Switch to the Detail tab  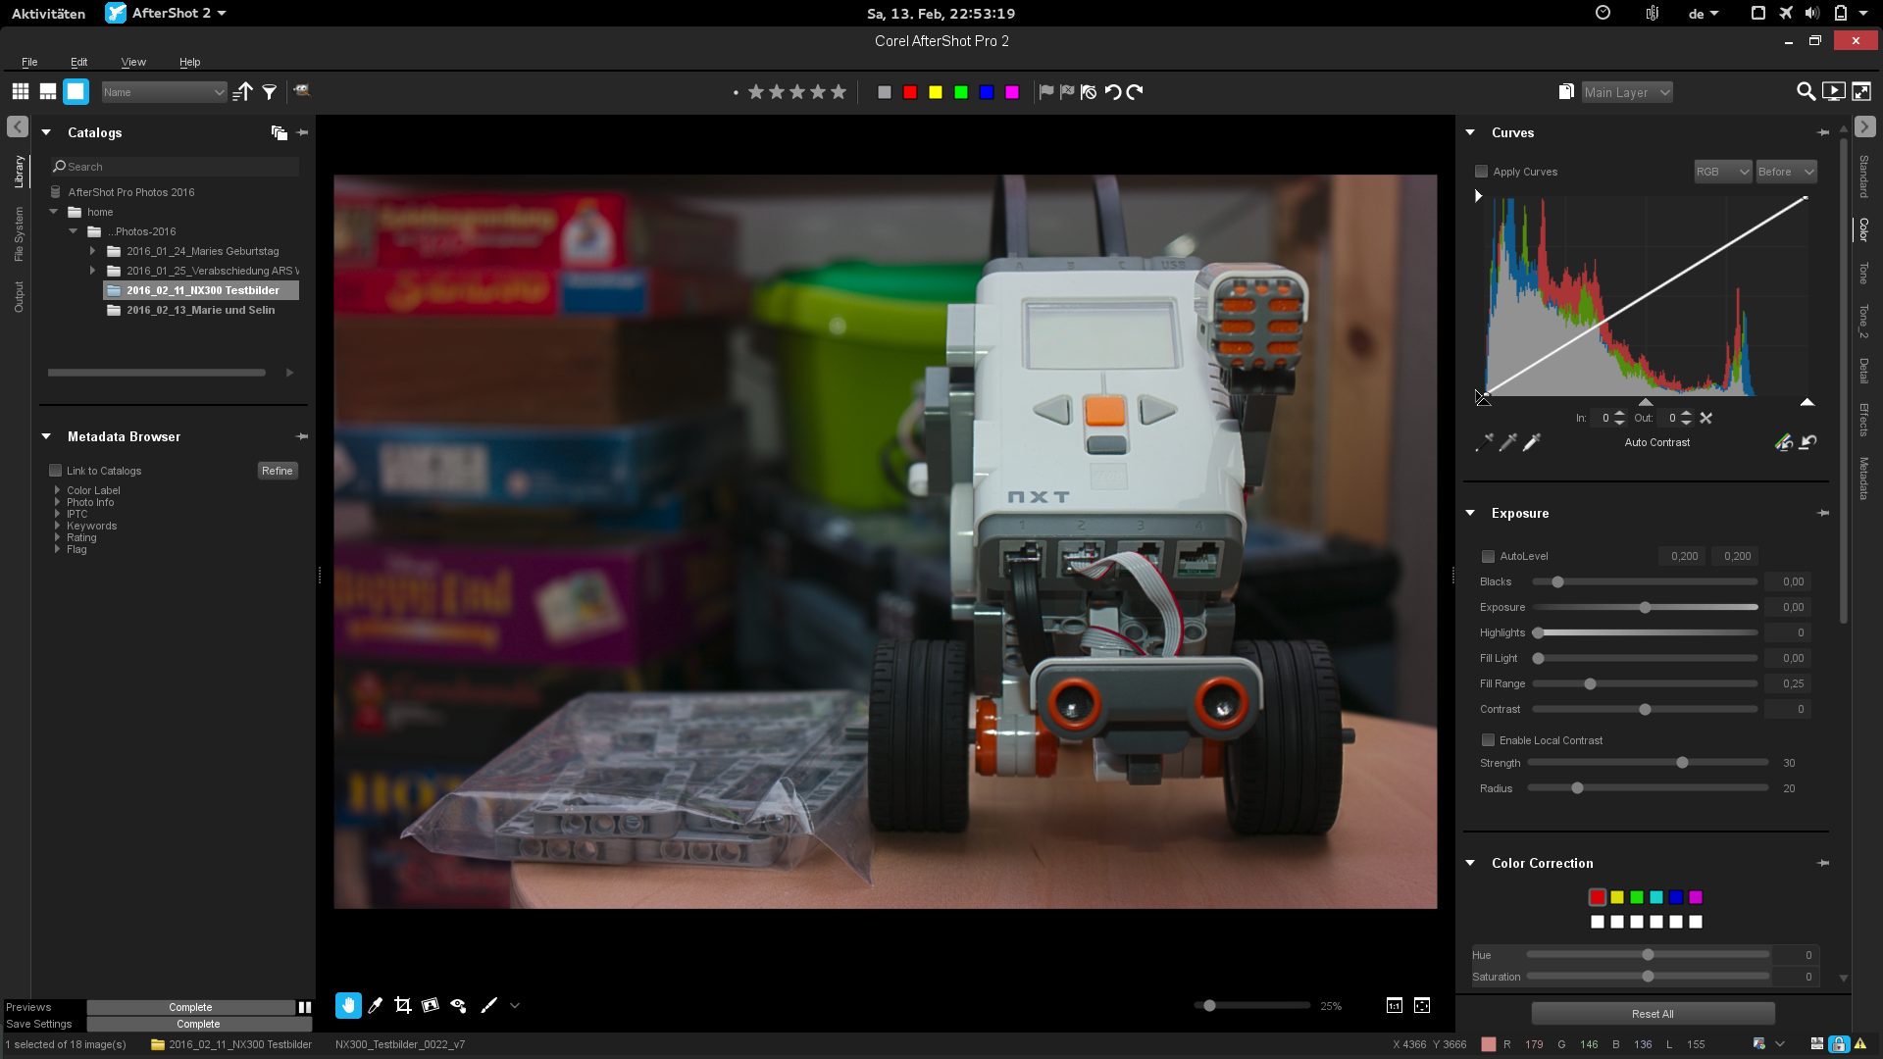1863,371
